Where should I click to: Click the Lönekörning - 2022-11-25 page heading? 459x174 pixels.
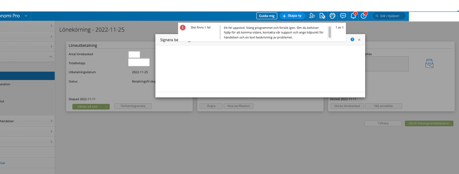92,30
